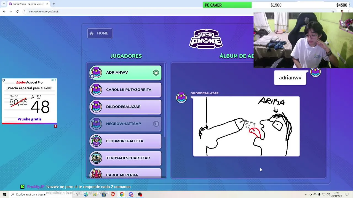Click TEVOYADESCUARTIZAR's robot avatar
The image size is (353, 198).
(x=96, y=158)
